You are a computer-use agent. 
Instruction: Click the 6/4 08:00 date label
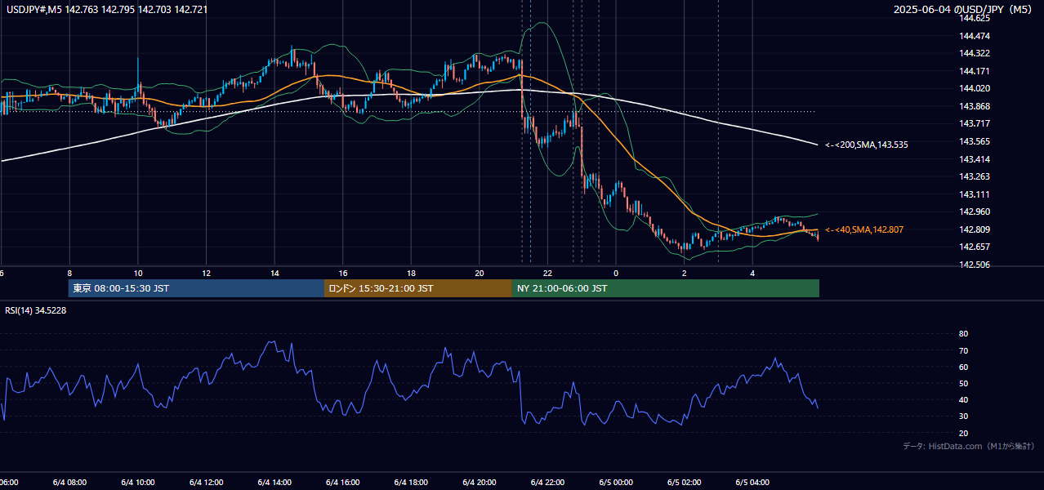(69, 483)
